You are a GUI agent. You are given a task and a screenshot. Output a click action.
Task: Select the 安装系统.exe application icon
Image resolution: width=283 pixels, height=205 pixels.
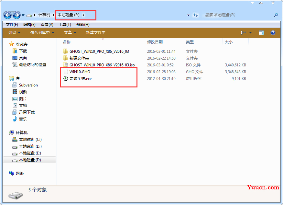point(66,78)
